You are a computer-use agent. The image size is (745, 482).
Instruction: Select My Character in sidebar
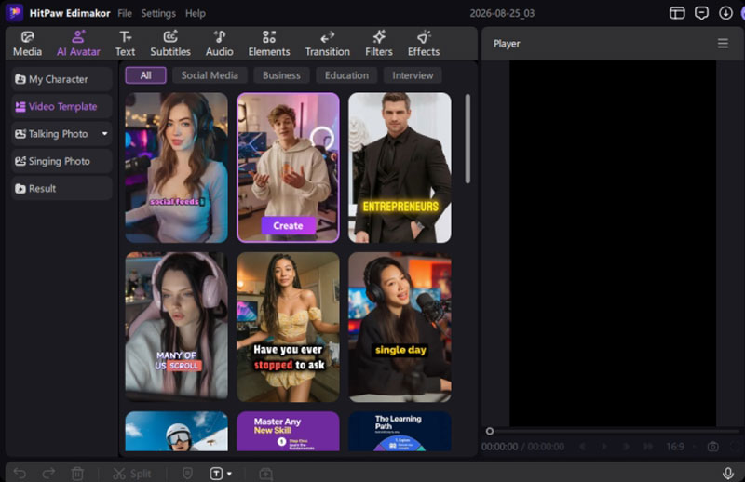(61, 79)
